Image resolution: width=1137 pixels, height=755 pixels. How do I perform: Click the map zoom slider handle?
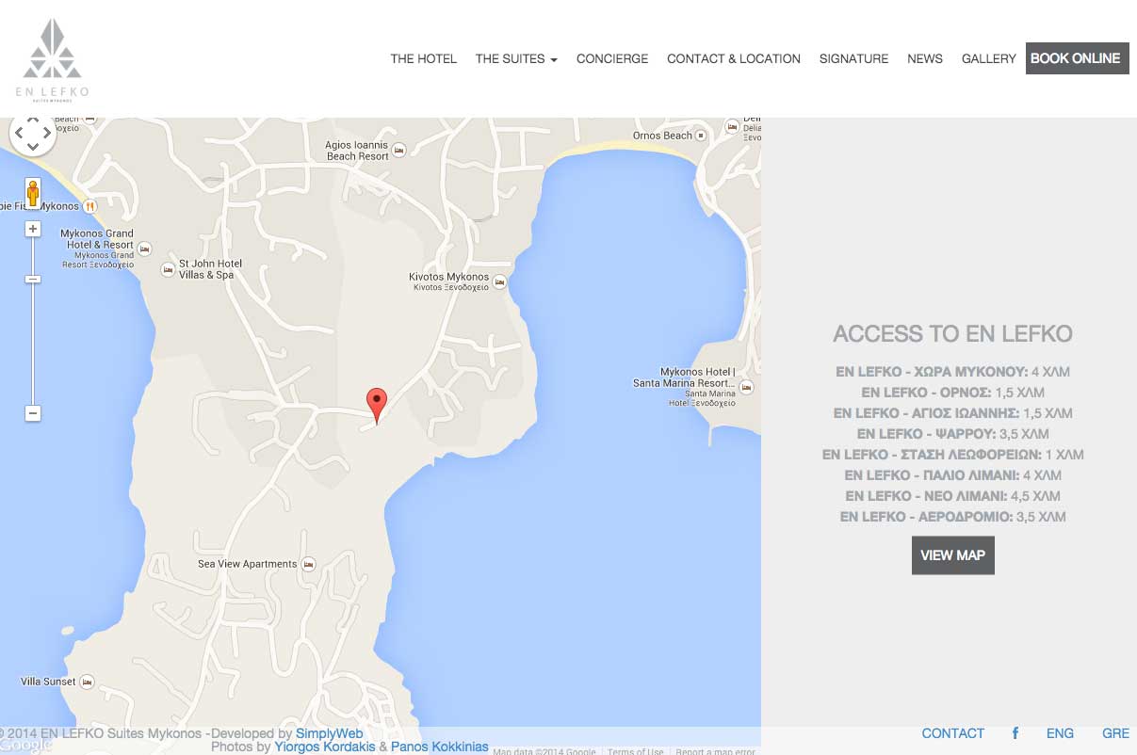(x=33, y=279)
